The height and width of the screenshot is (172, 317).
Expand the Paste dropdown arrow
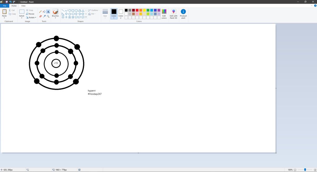pos(4,18)
